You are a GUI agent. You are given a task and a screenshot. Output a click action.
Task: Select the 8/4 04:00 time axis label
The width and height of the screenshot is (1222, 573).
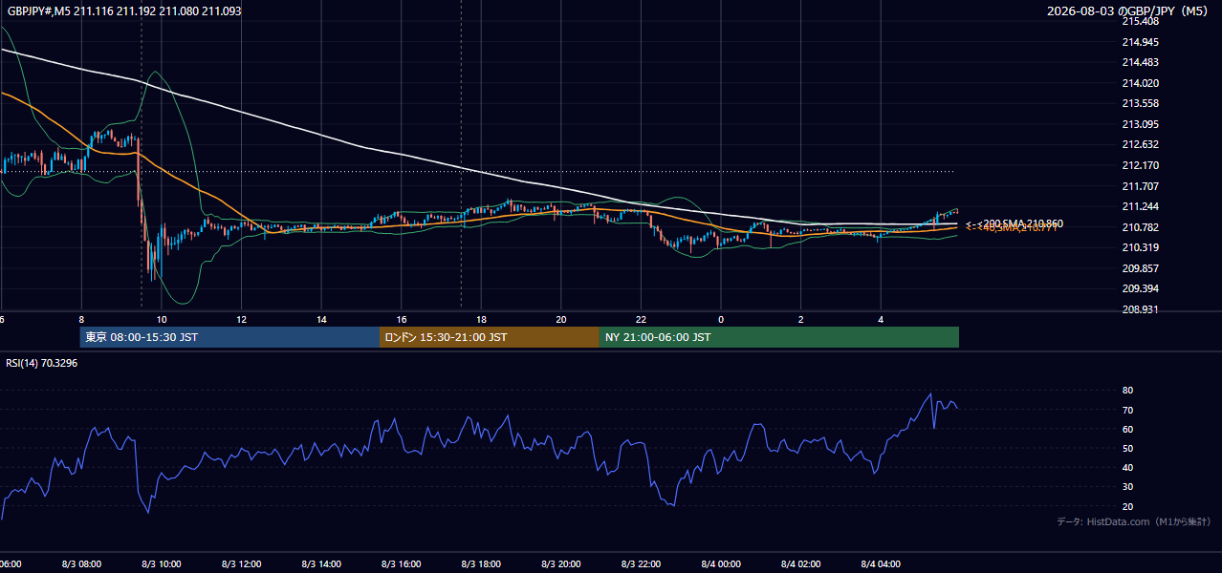(881, 564)
